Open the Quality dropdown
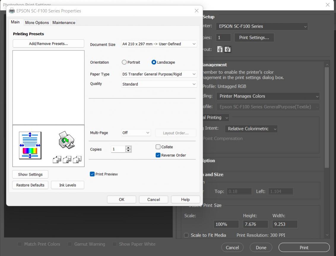 pyautogui.click(x=159, y=84)
